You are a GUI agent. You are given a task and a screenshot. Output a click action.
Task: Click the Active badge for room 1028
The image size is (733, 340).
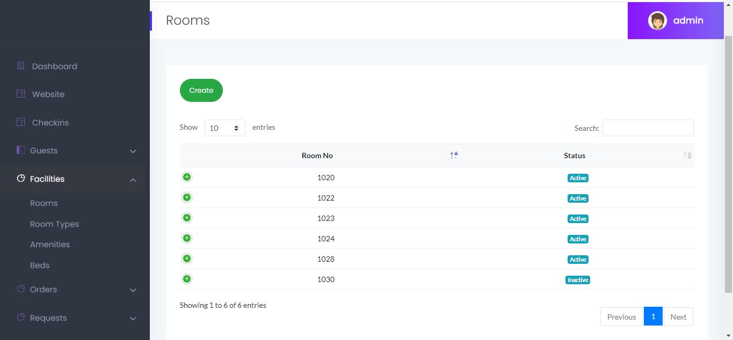pyautogui.click(x=578, y=260)
